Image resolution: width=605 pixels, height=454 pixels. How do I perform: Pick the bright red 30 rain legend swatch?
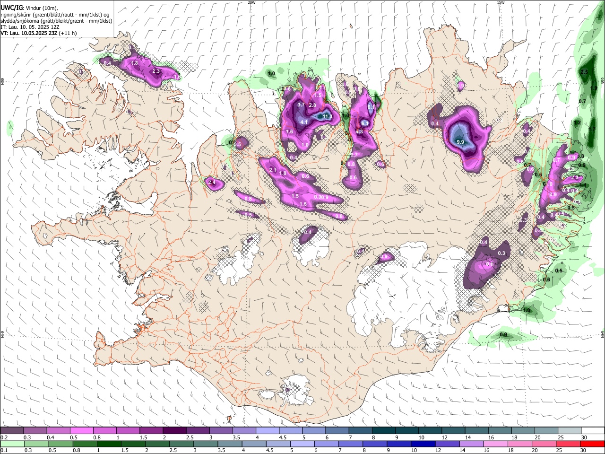click(592, 444)
